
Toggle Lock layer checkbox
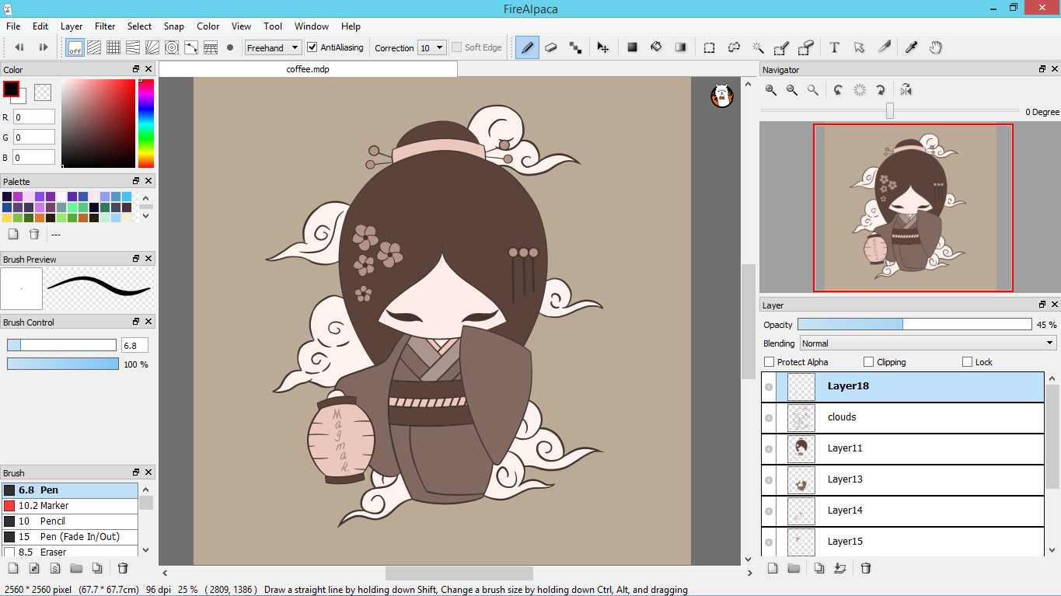[968, 362]
